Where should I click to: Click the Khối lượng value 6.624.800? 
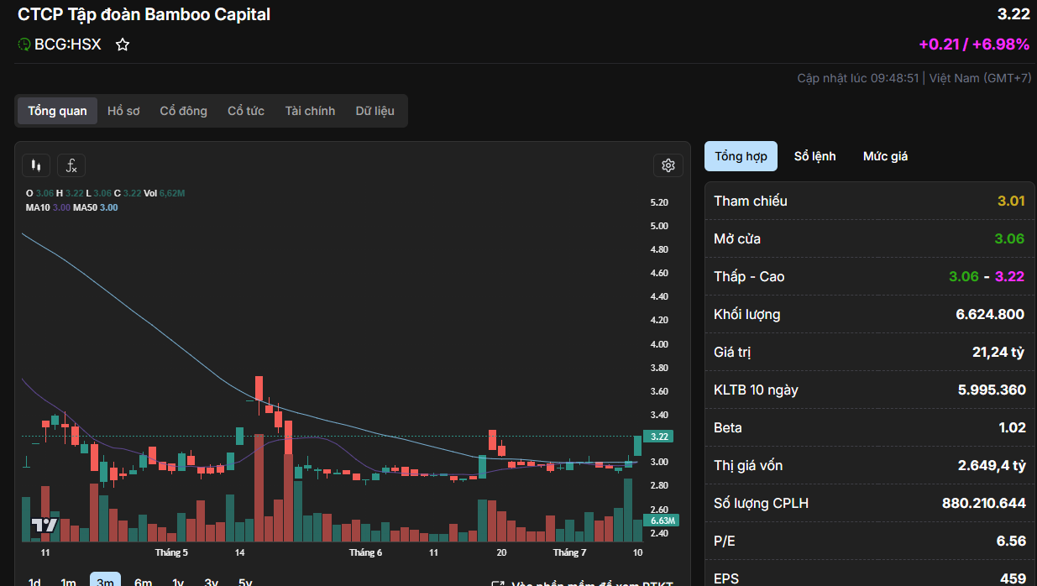coord(990,314)
